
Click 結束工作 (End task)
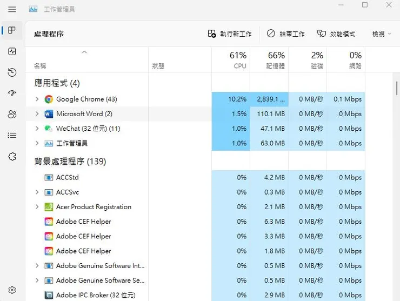click(286, 34)
